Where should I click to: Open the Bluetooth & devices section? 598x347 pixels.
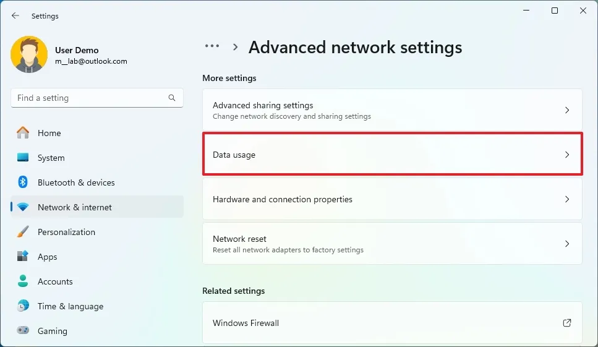(76, 182)
